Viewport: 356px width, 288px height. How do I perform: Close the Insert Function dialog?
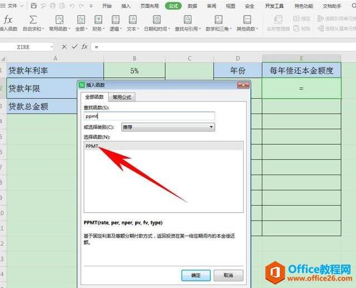click(x=243, y=85)
